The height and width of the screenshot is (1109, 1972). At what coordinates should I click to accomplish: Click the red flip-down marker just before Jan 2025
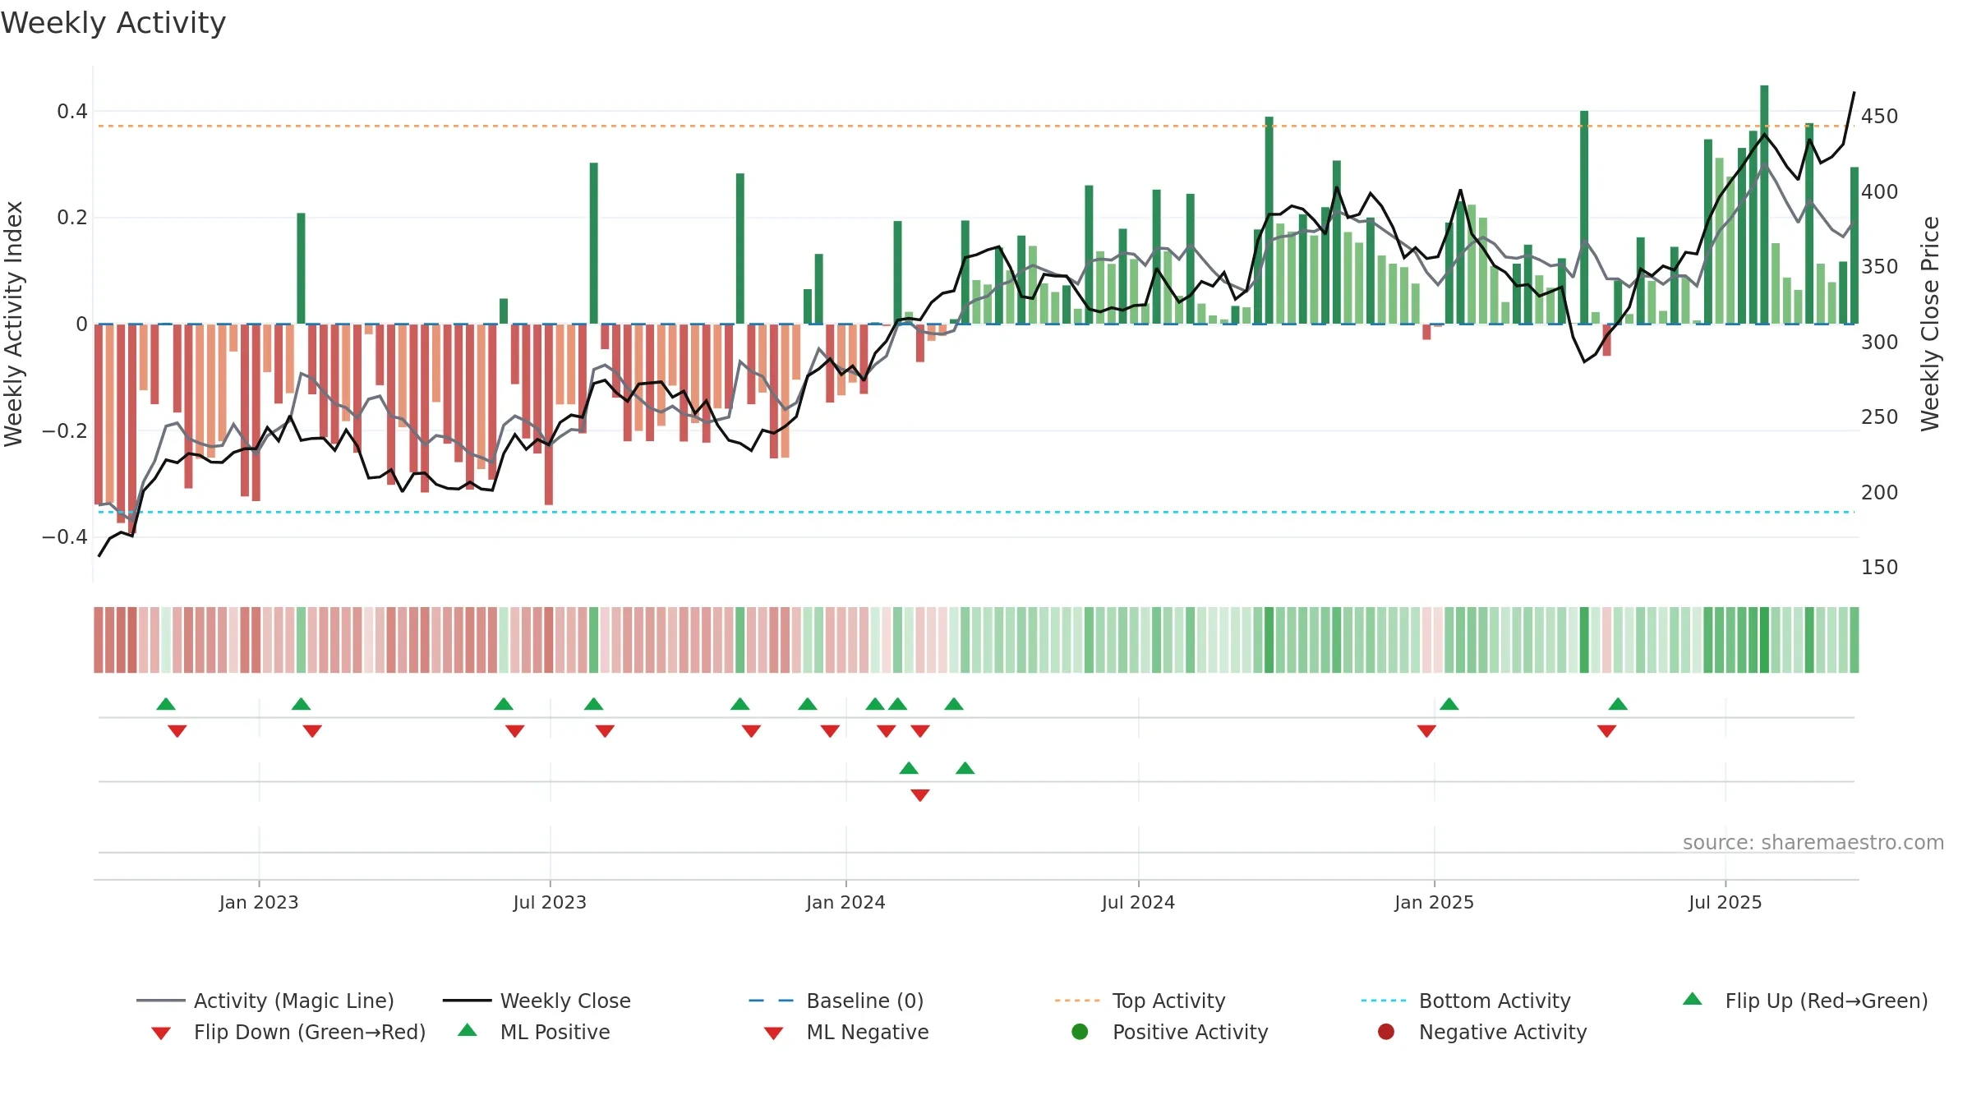coord(1426,730)
